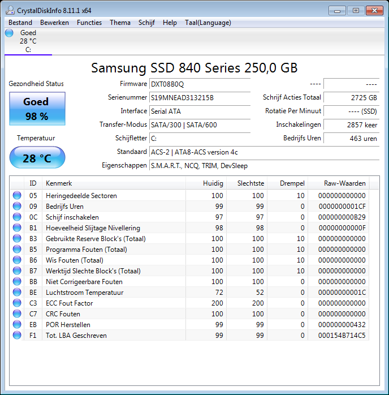
Task: Click status orb for BE Luchtstroom Temperatuur
Action: [x=17, y=292]
